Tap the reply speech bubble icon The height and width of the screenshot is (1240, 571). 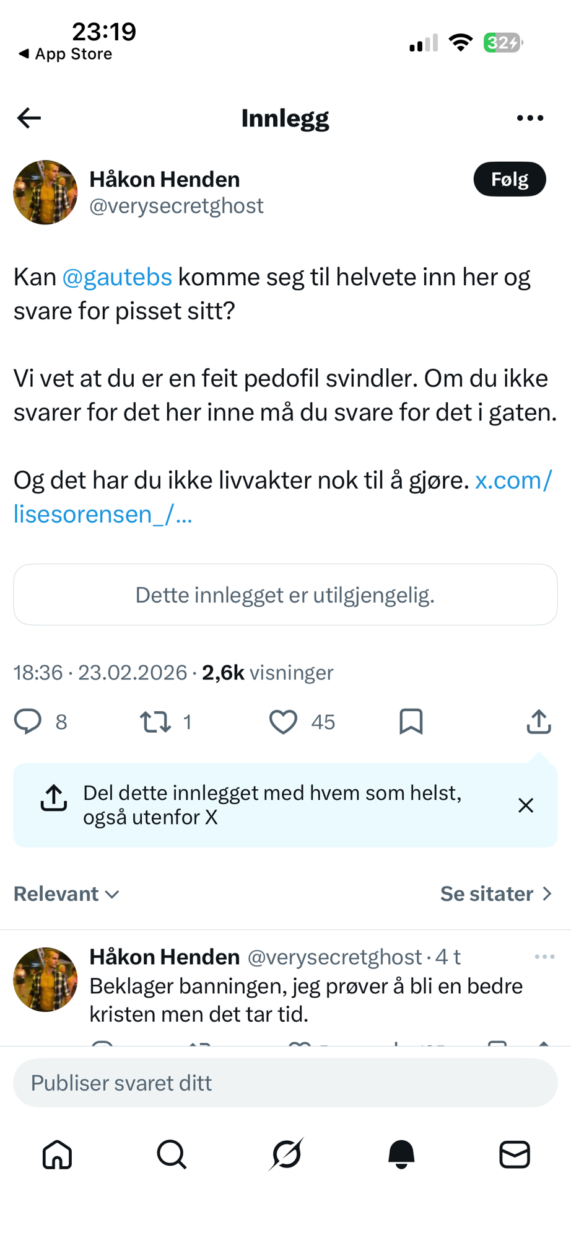pyautogui.click(x=28, y=722)
